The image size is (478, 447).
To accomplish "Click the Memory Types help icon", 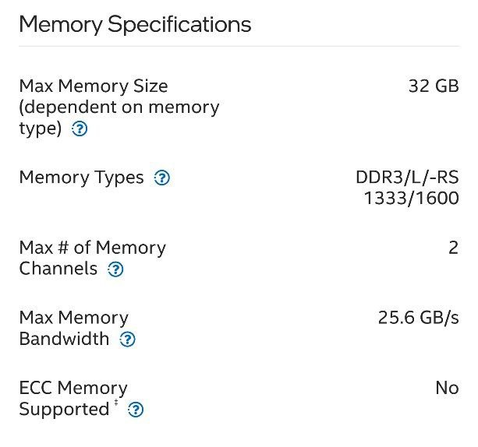I will [162, 178].
